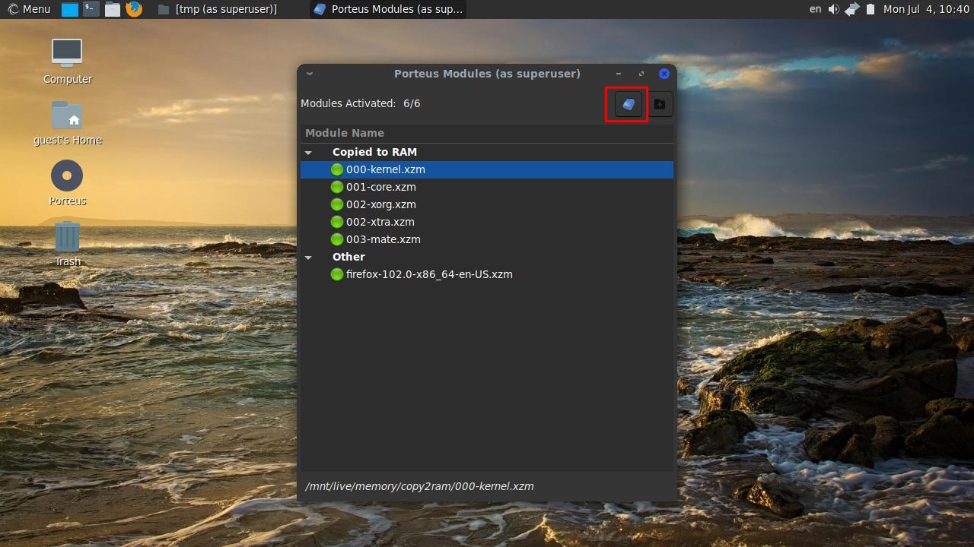Select the Porteus disc desktop icon
This screenshot has width=974, height=547.
point(67,183)
